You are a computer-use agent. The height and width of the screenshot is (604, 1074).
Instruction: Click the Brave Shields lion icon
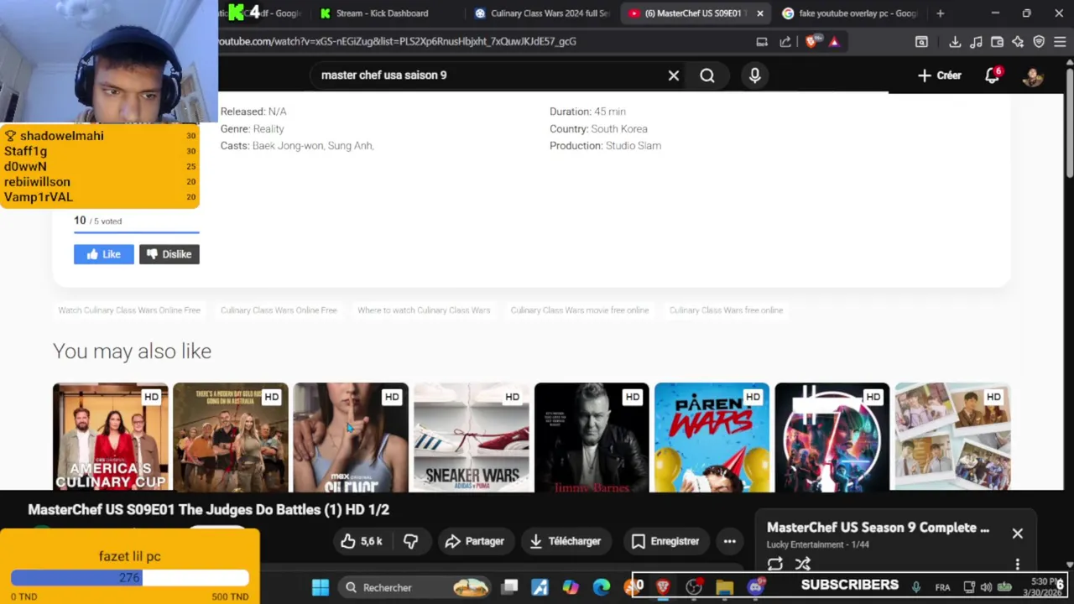[811, 41]
